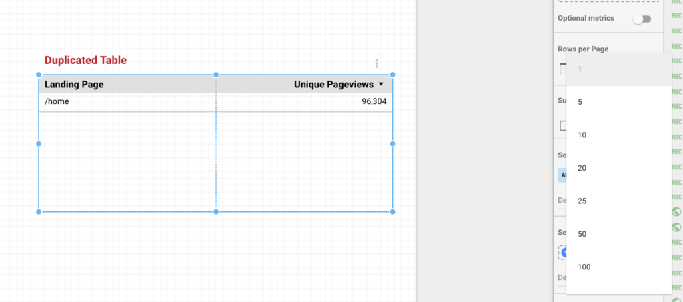Click the Landing Page column header
Screen dimensions: 683x302
point(74,85)
